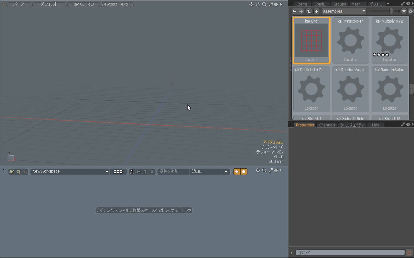The width and height of the screenshot is (414, 258).
Task: Switch to the Shadi... tab
Action: (x=321, y=4)
